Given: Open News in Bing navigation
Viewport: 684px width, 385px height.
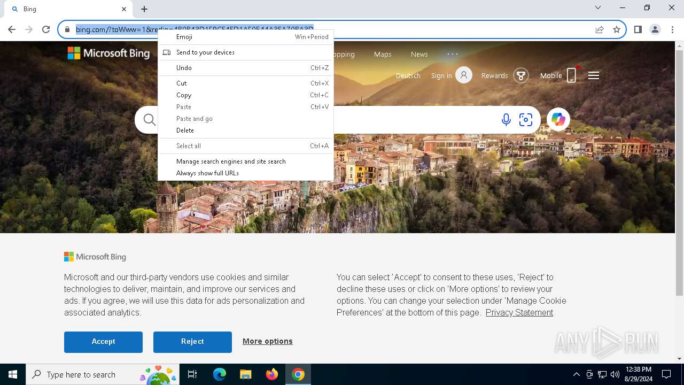Looking at the screenshot, I should 419,54.
